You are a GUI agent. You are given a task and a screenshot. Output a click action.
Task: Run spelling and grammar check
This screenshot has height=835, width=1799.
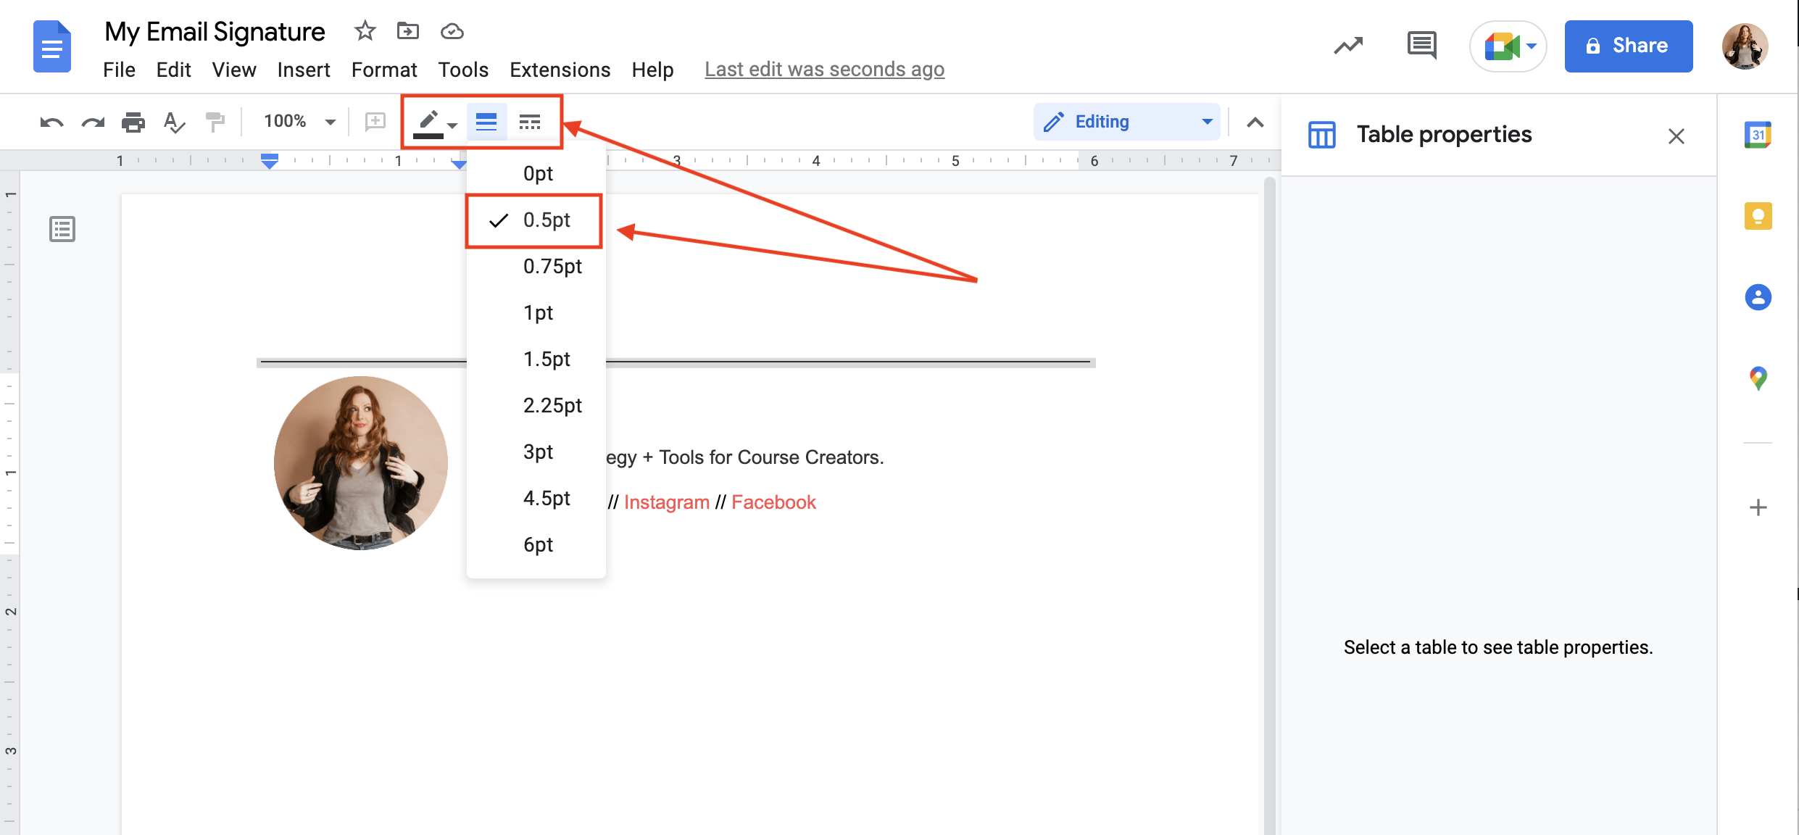click(x=174, y=122)
